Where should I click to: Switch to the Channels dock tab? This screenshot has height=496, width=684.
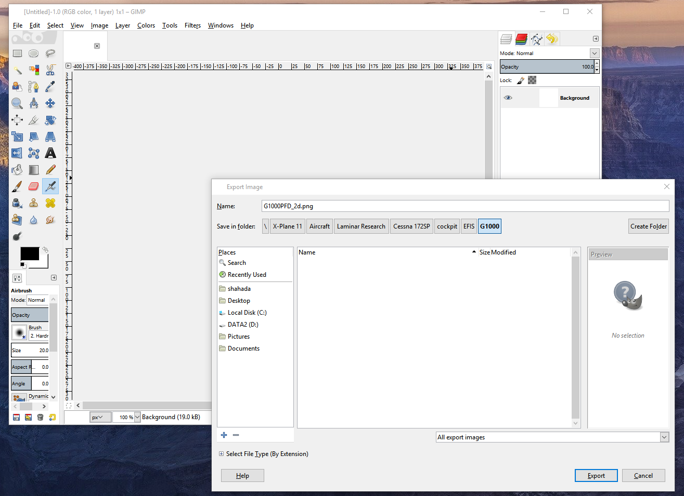pos(521,39)
